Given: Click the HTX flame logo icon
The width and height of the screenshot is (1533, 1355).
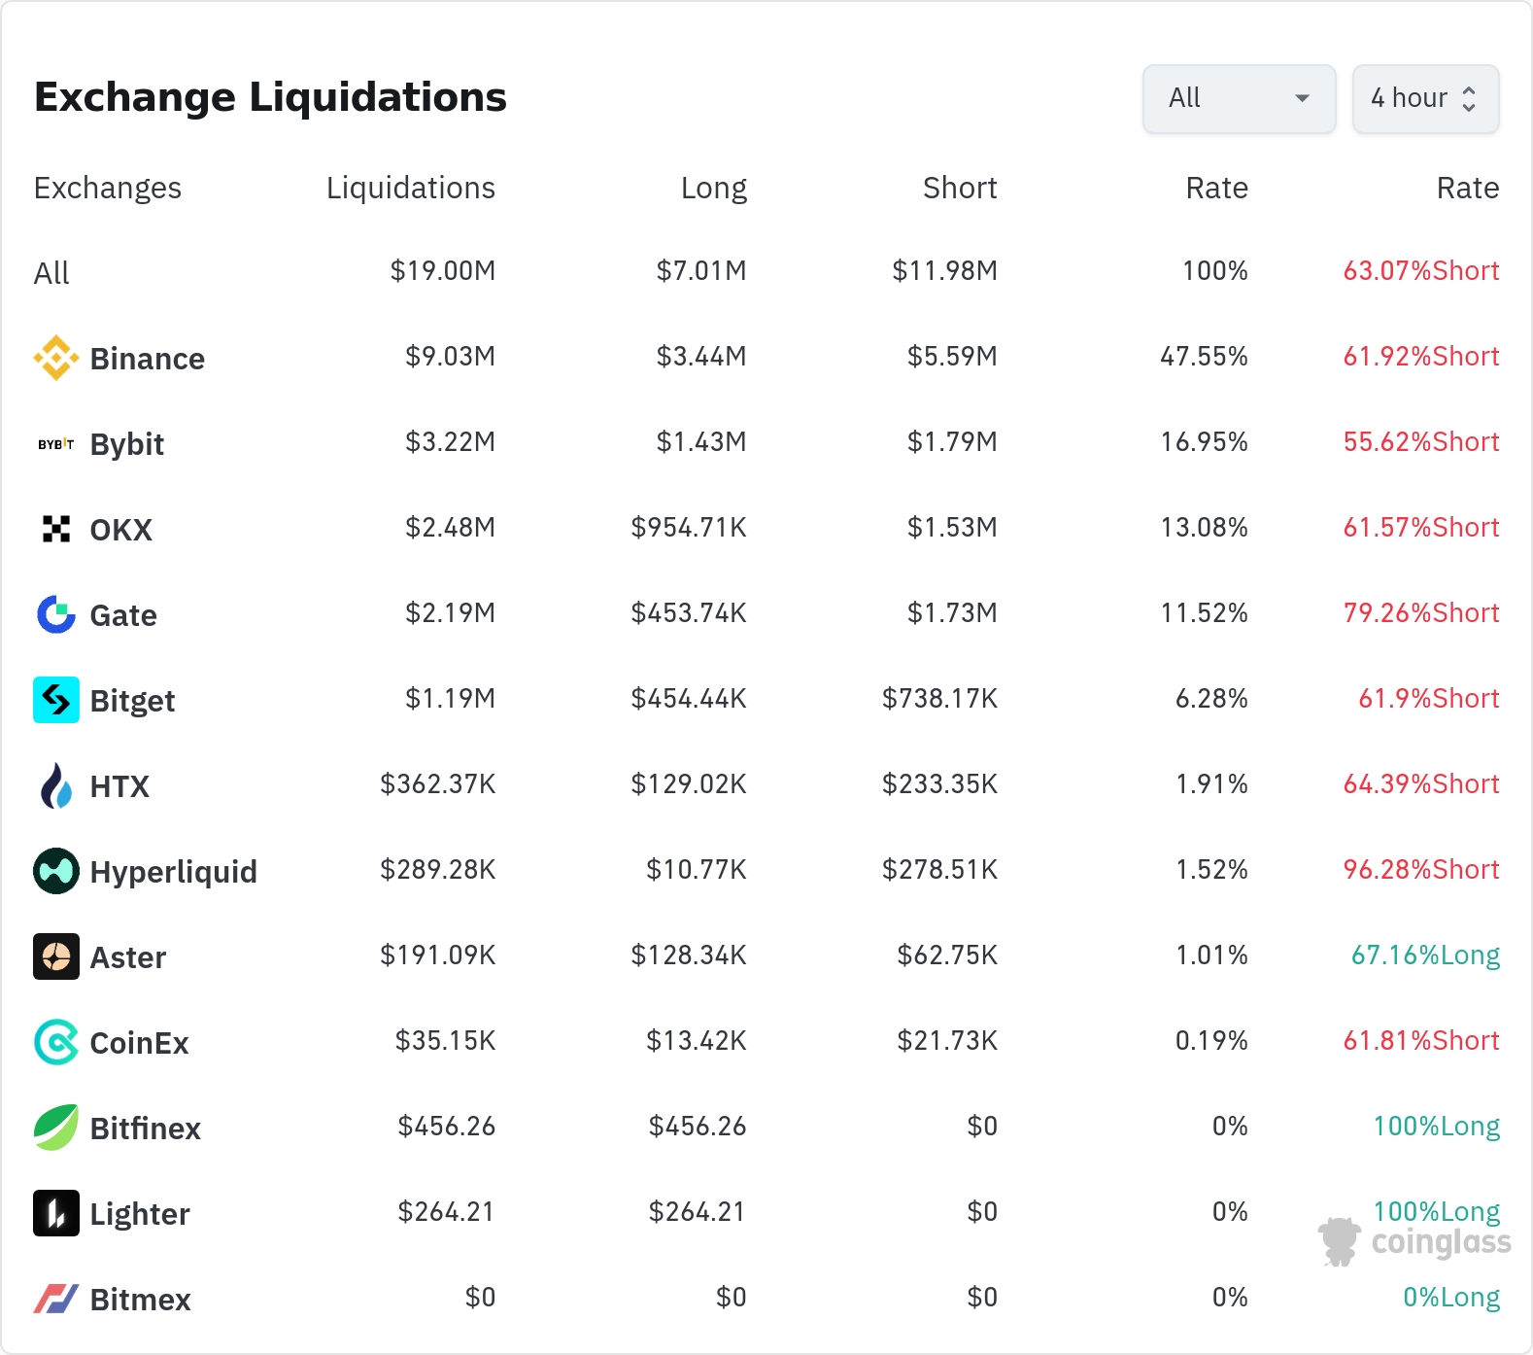Looking at the screenshot, I should (56, 785).
